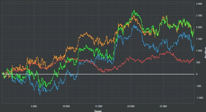The width and height of the screenshot is (206, 112).
Task: Click the '0' y-axis label
Action: tap(197, 74)
